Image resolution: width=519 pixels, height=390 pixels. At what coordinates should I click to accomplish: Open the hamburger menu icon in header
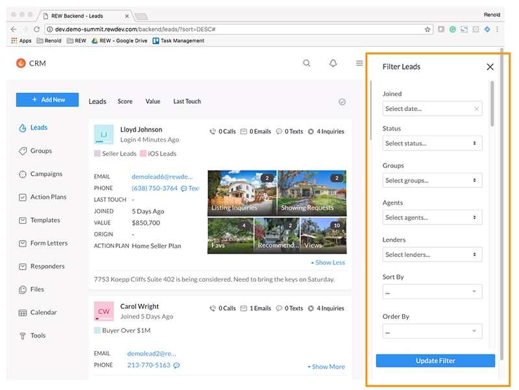click(x=359, y=63)
